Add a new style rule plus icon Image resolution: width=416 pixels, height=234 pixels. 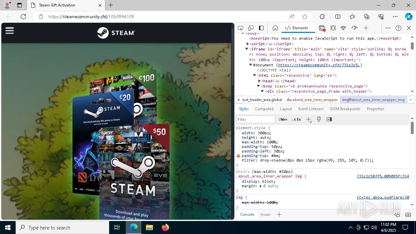click(308, 119)
